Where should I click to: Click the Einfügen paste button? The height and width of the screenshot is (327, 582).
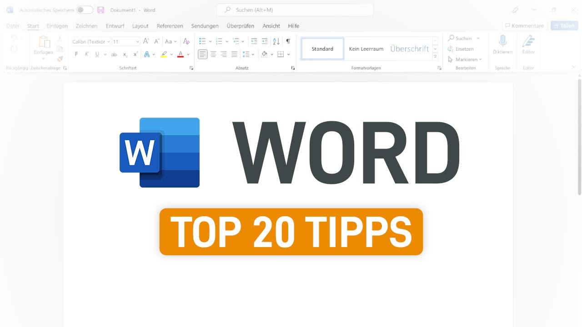(x=44, y=45)
